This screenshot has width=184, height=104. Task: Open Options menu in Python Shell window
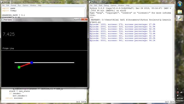(113, 5)
